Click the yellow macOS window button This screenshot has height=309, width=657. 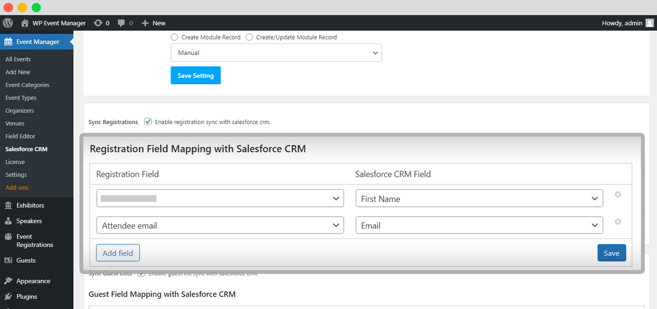tap(22, 7)
